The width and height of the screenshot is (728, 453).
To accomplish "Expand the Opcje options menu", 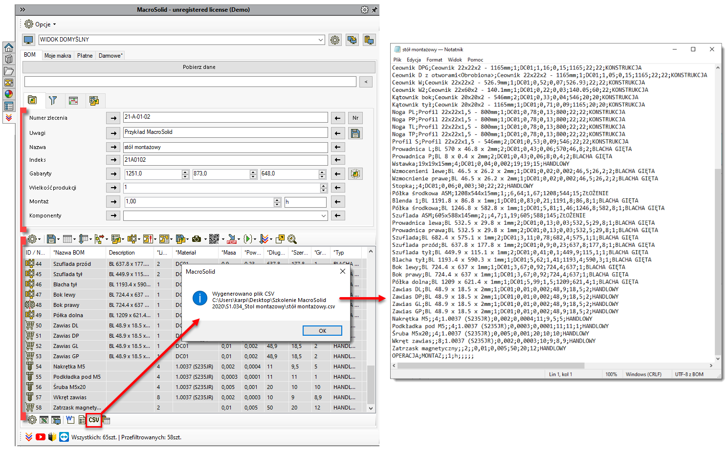I will (x=40, y=24).
